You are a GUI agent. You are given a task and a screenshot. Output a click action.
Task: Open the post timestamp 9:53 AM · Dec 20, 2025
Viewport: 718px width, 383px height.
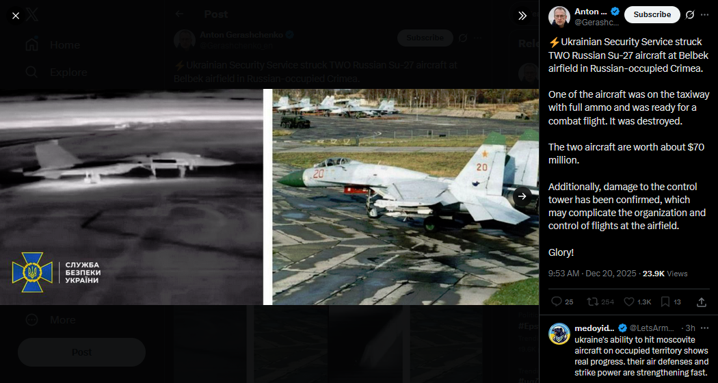coord(592,274)
